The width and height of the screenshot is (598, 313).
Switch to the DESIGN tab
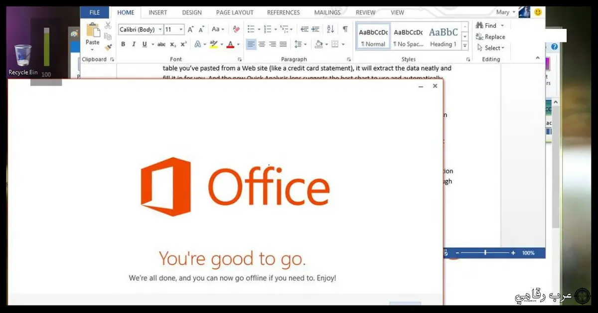click(x=192, y=12)
